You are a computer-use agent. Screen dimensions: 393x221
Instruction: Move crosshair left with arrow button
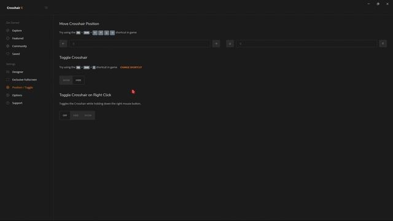pos(63,44)
